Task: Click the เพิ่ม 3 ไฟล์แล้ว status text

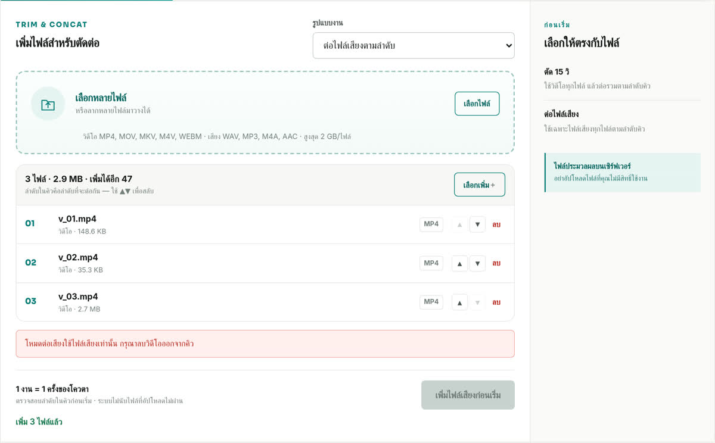Action: tap(39, 422)
